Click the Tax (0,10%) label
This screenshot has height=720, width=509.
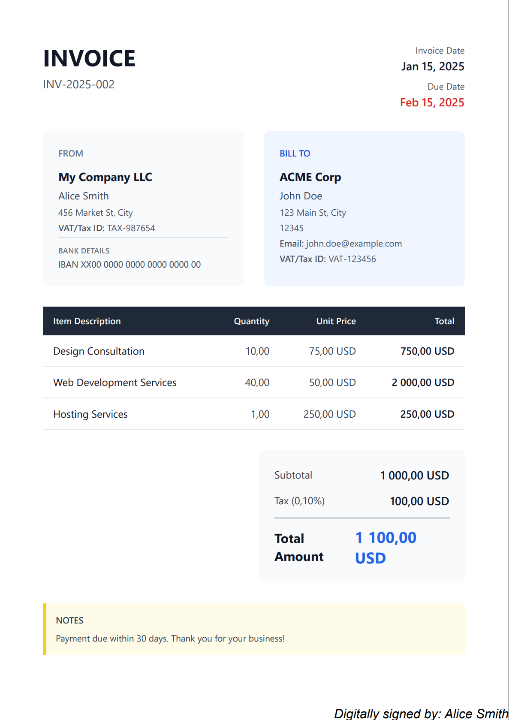click(299, 501)
